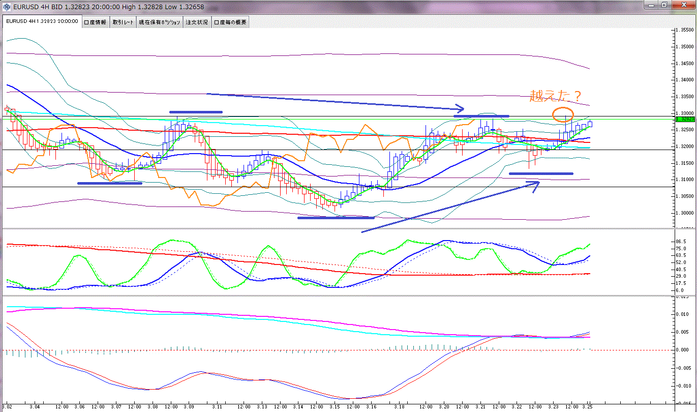The width and height of the screenshot is (697, 412).
Task: Select the EURUSD 4H chart tab
Action: pos(42,21)
